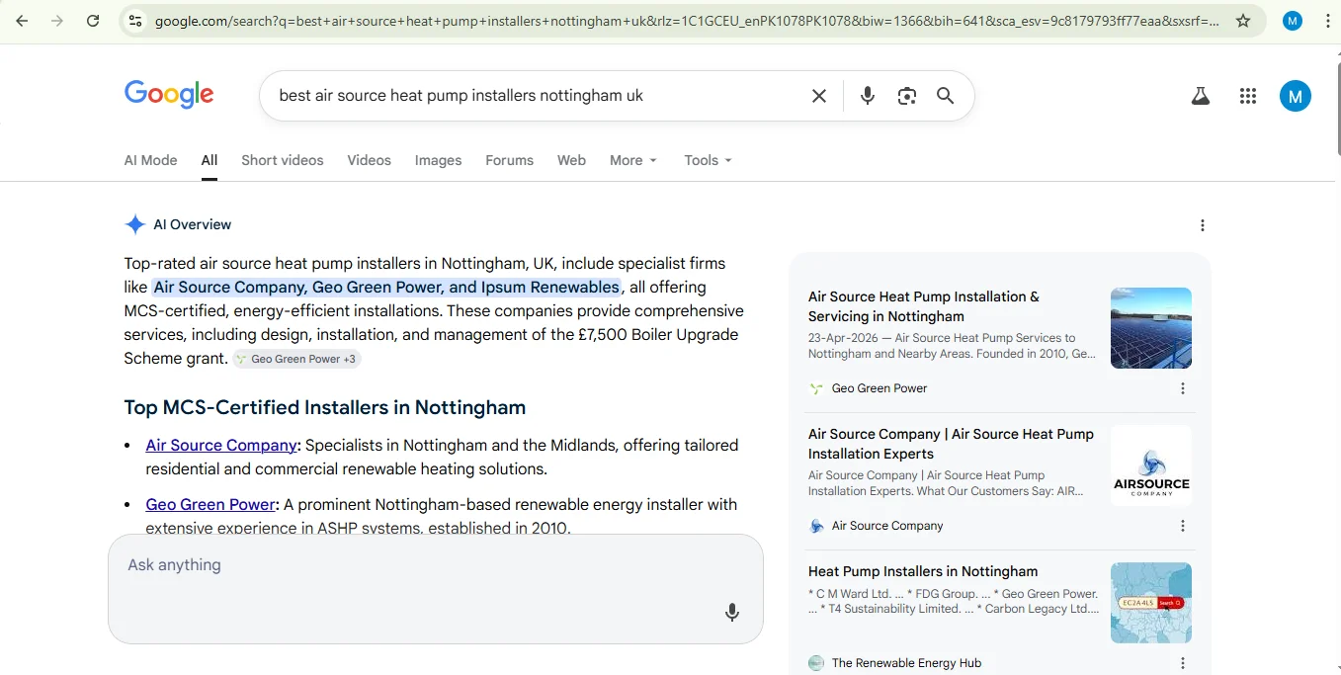Open options for Air Source Company source
This screenshot has height=675, width=1341.
[x=1183, y=526]
